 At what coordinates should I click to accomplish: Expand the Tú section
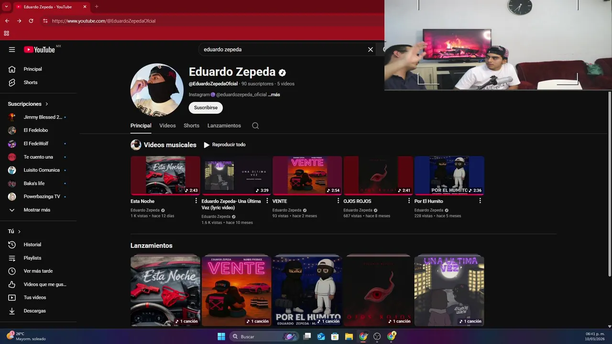pyautogui.click(x=14, y=231)
